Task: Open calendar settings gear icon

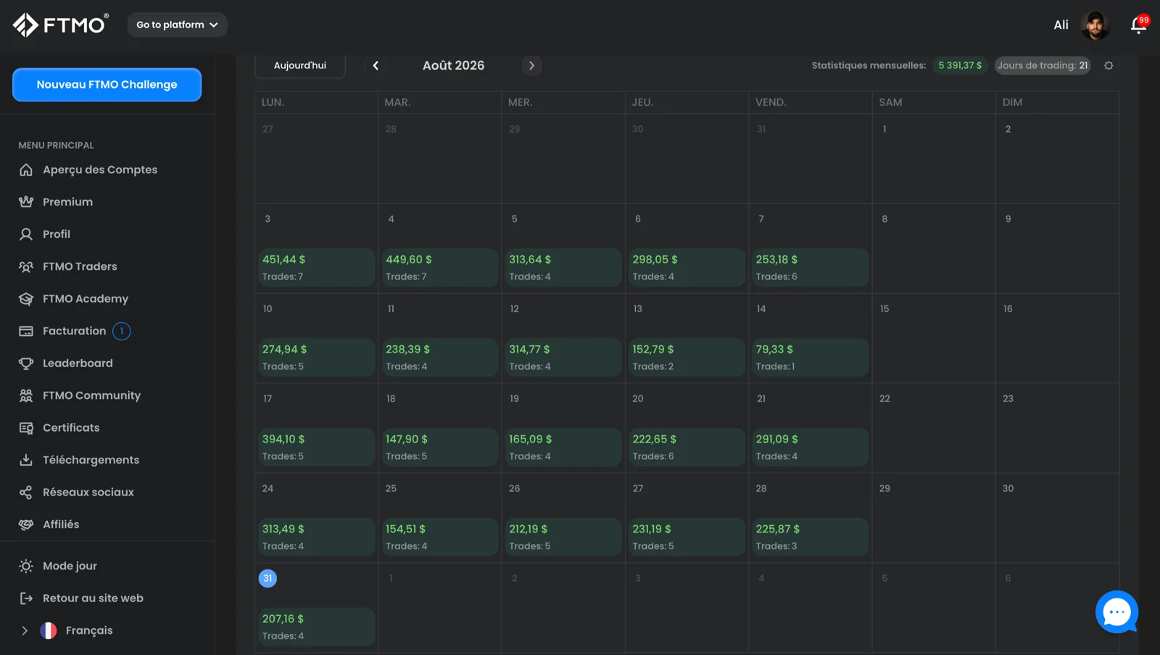Action: (1109, 65)
